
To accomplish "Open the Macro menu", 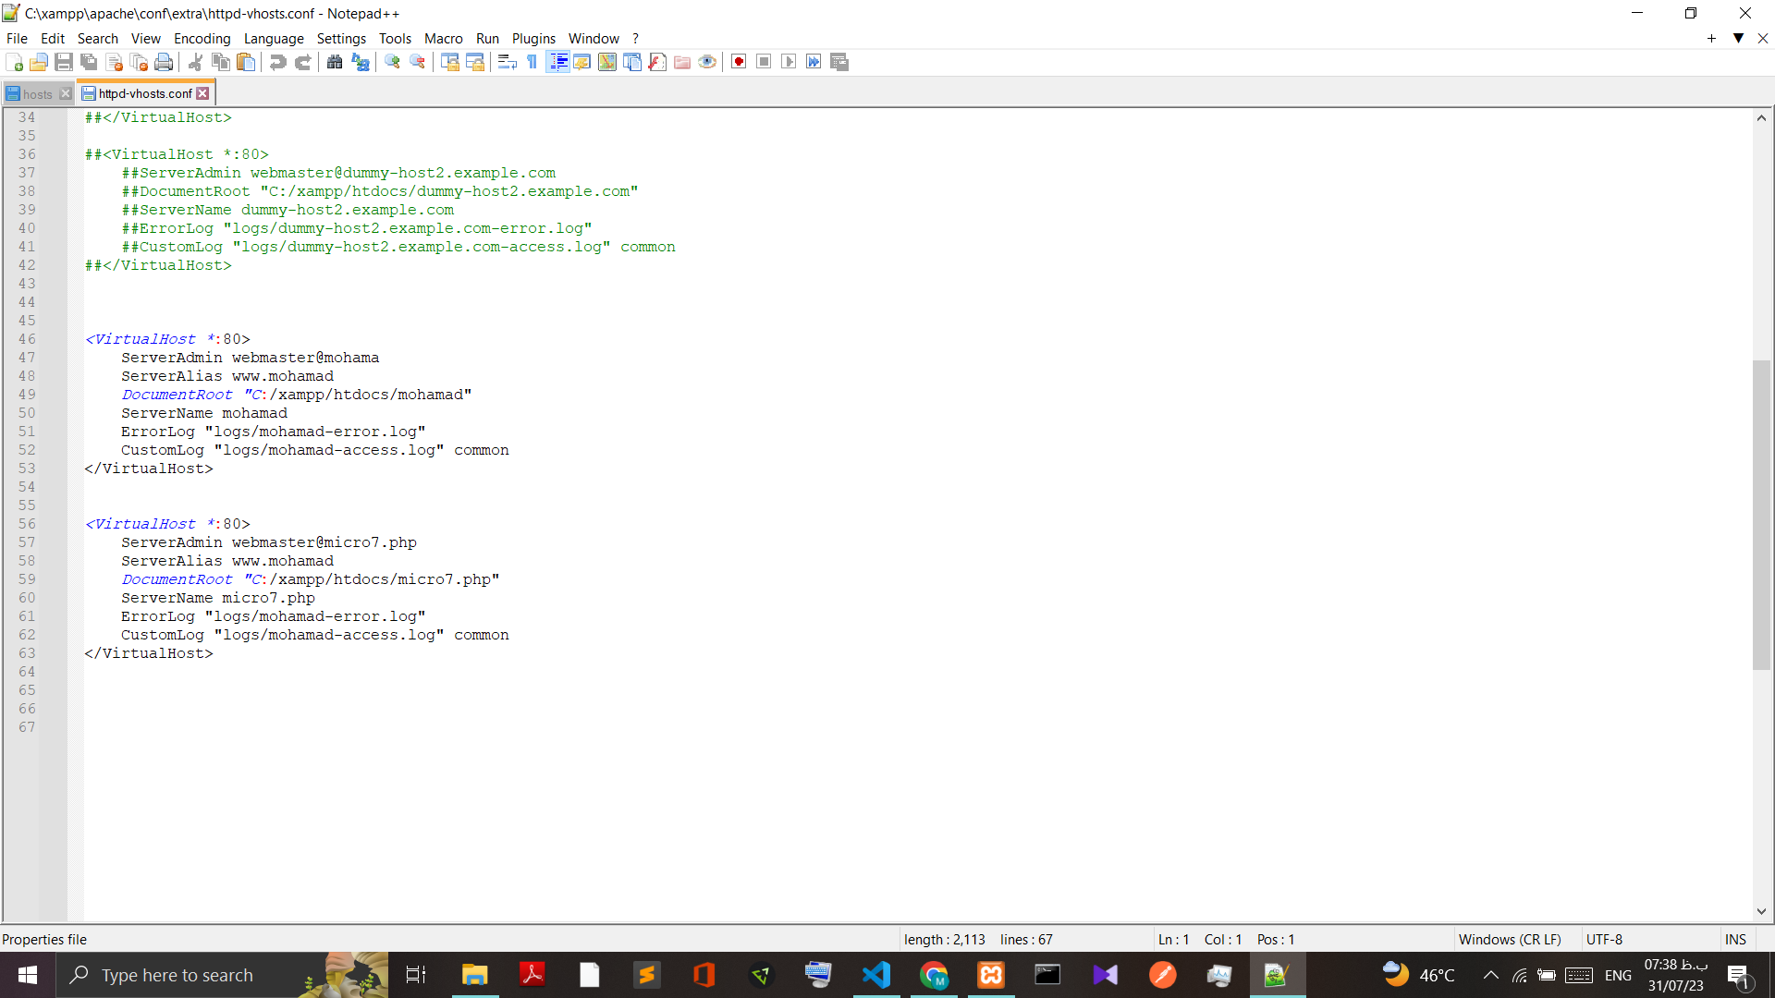I will point(444,38).
